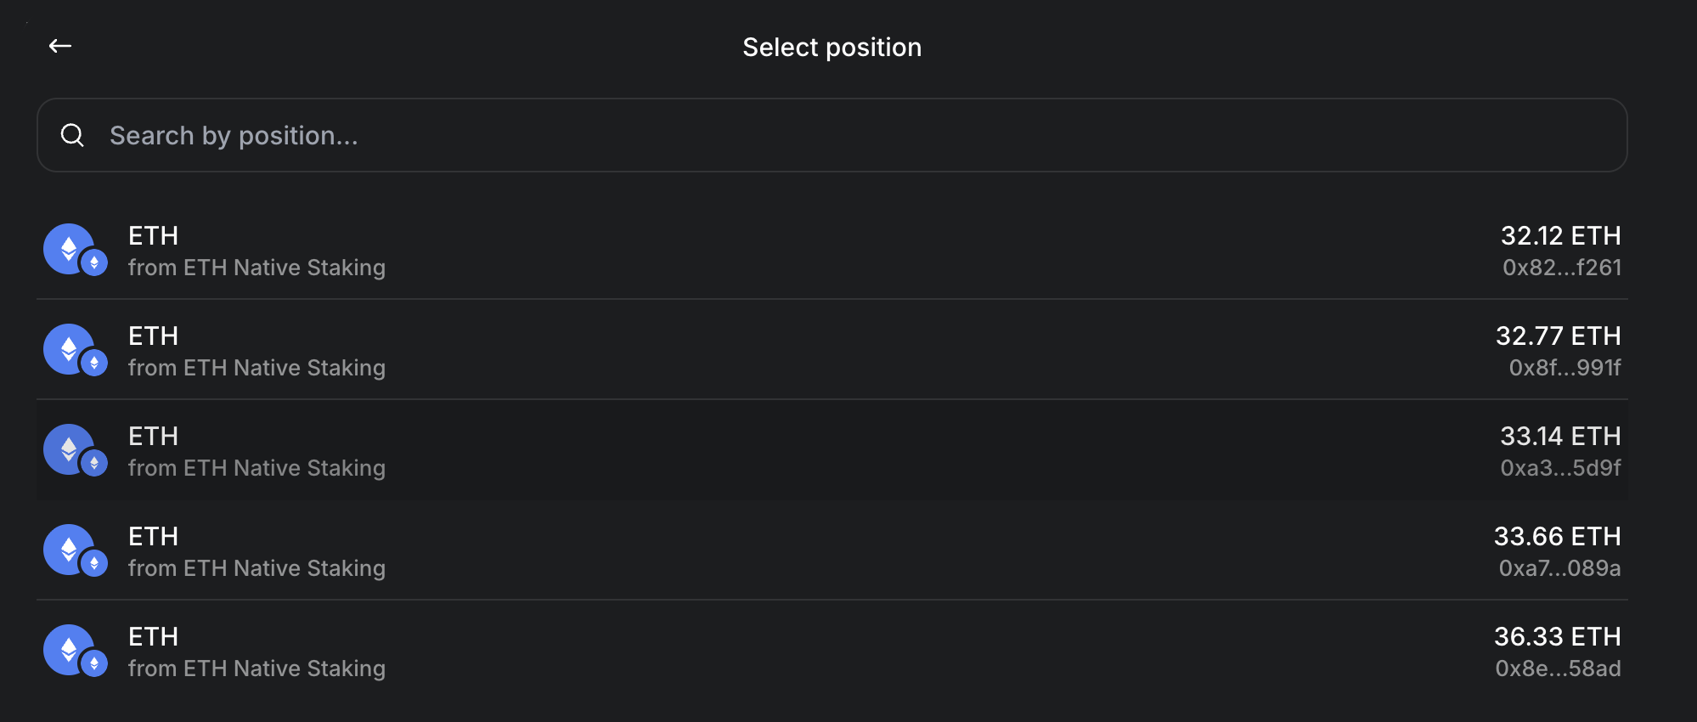The height and width of the screenshot is (722, 1697).
Task: Focus the Search by position field
Action: tap(832, 135)
